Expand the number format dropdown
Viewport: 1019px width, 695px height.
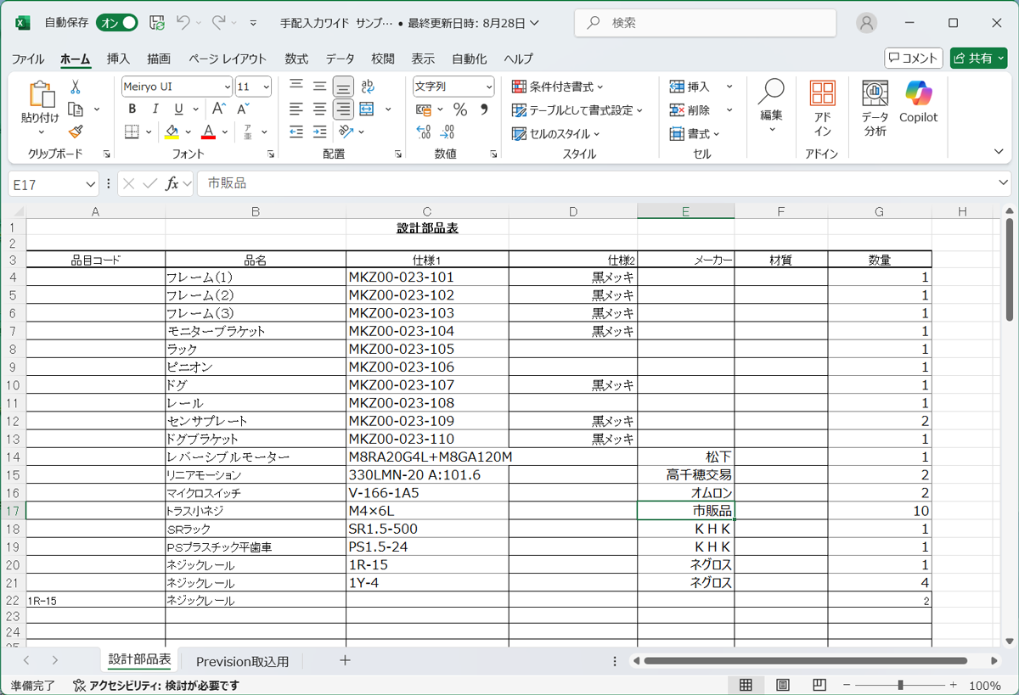pos(489,87)
